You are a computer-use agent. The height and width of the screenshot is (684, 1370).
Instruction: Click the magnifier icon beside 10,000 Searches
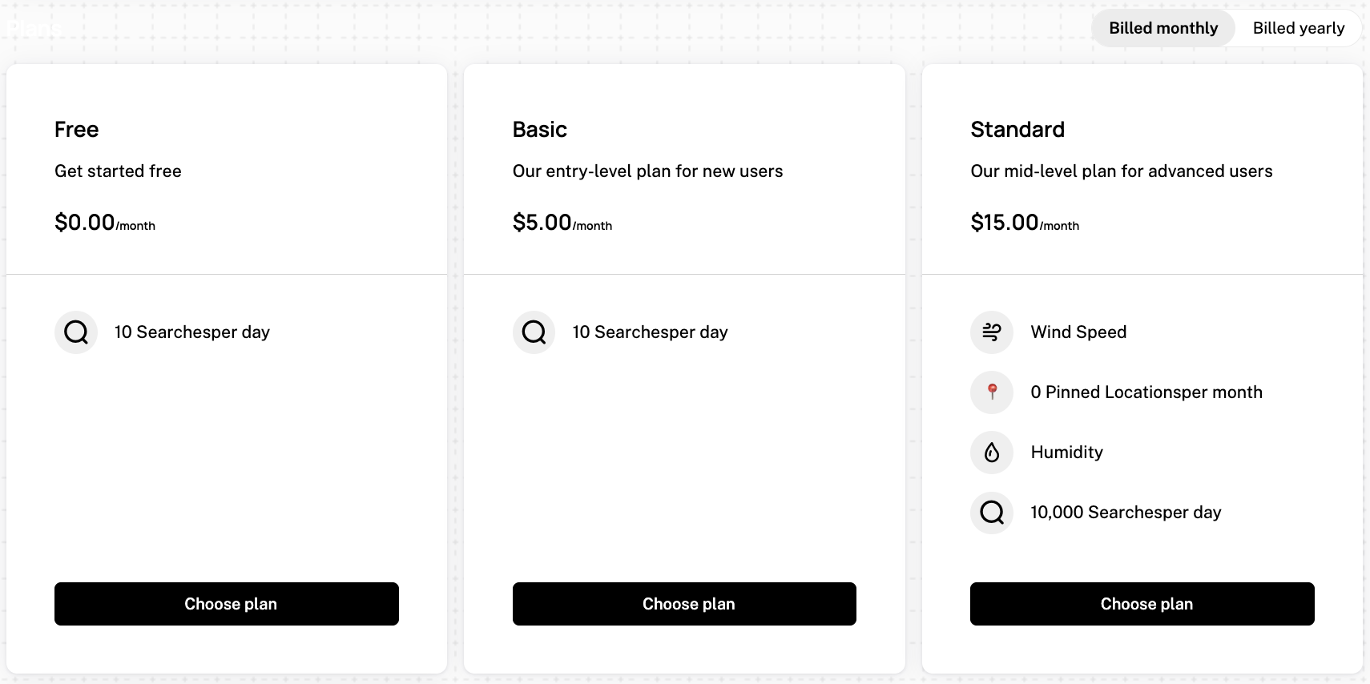coord(991,513)
